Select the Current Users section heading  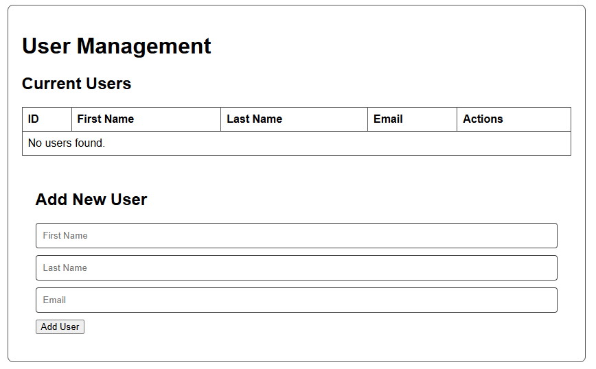(x=76, y=84)
